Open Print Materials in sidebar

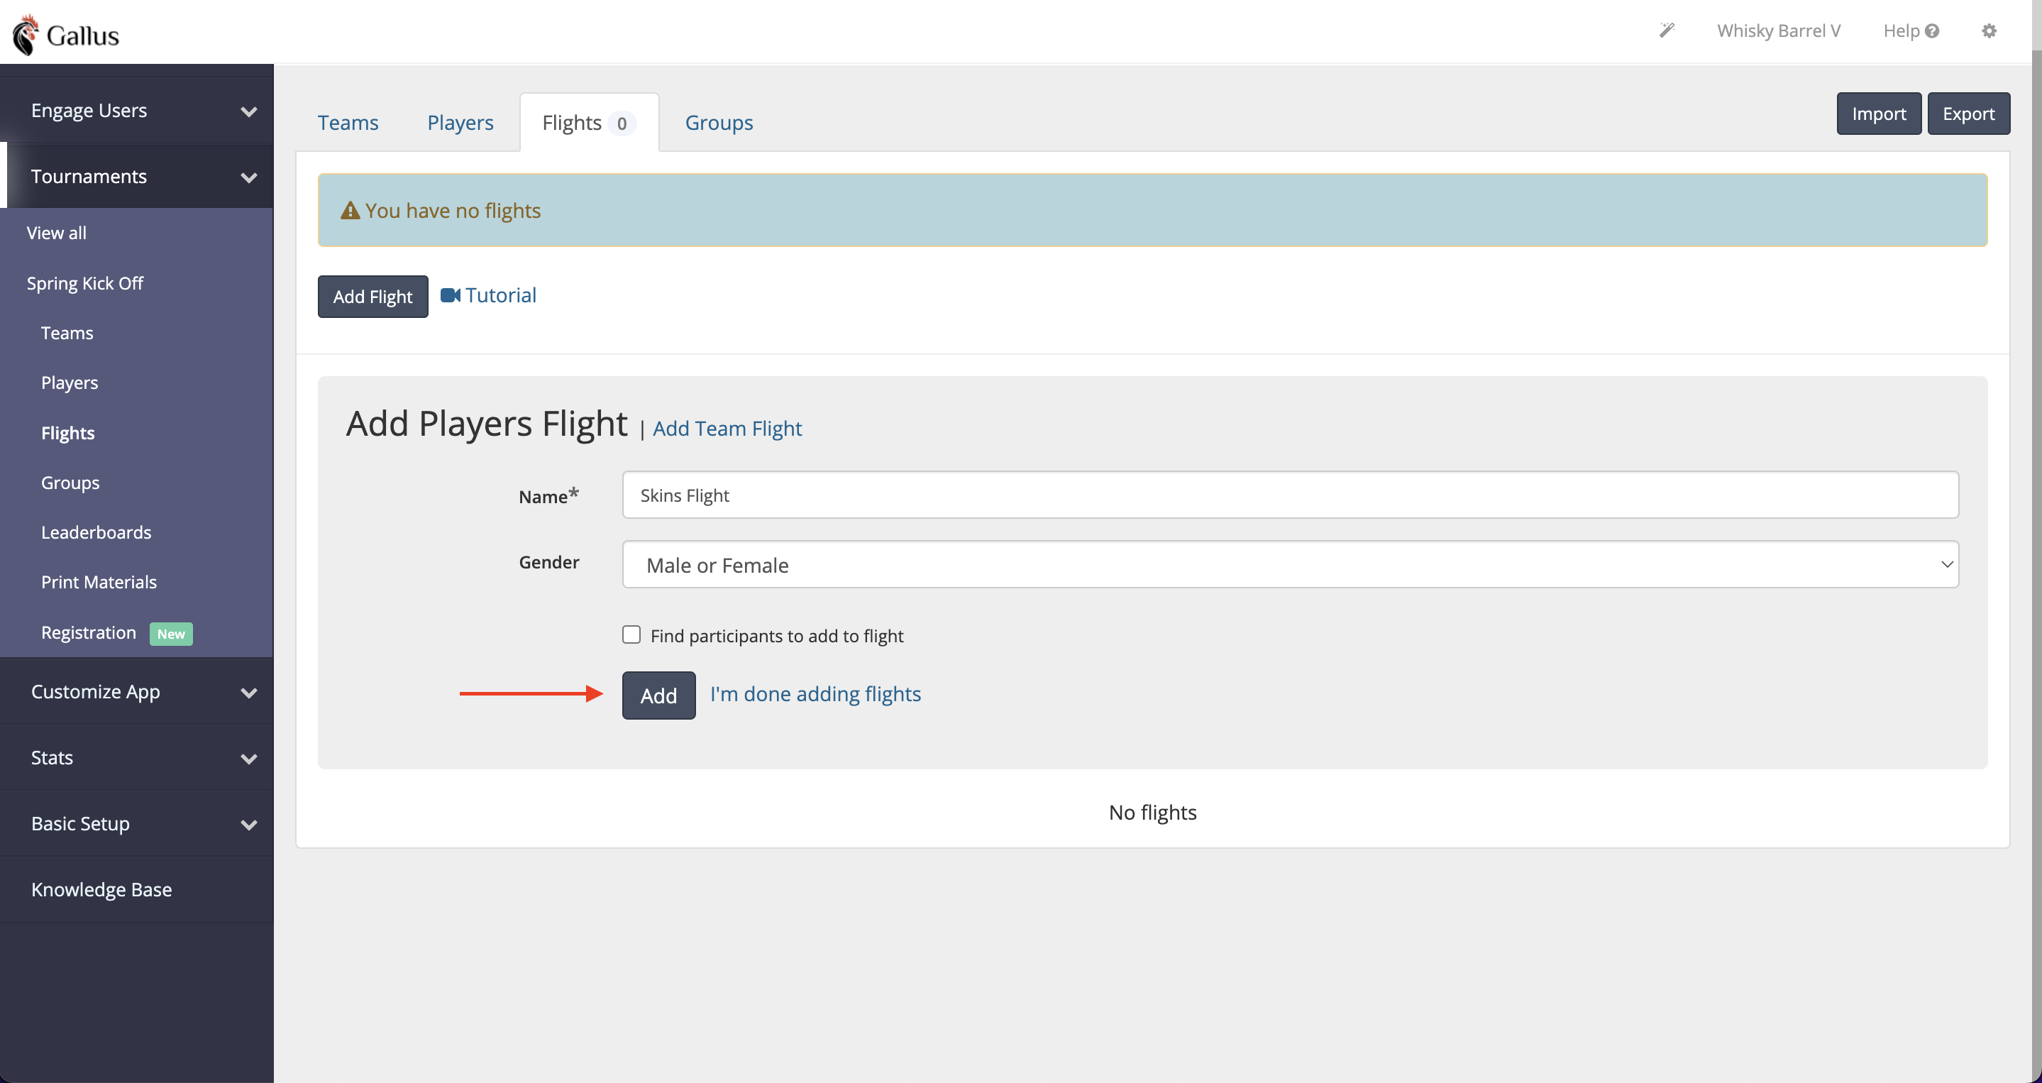tap(99, 582)
